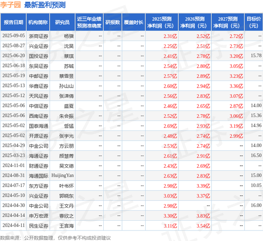
Task: Click 3.36亿 in 华鑫证券 row
Action: (236, 86)
